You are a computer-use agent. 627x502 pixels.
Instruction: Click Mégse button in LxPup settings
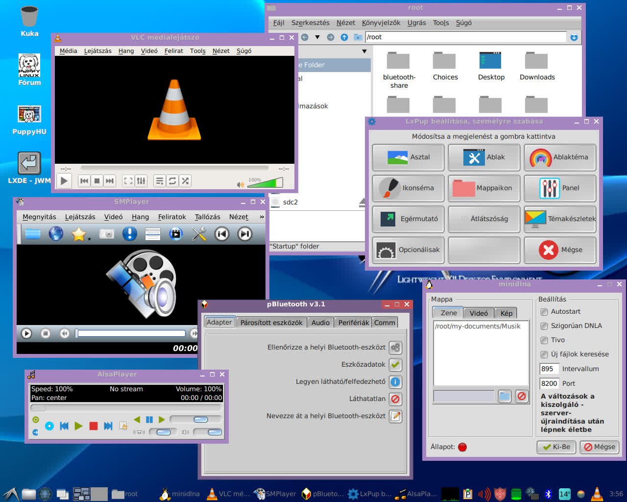coord(560,250)
